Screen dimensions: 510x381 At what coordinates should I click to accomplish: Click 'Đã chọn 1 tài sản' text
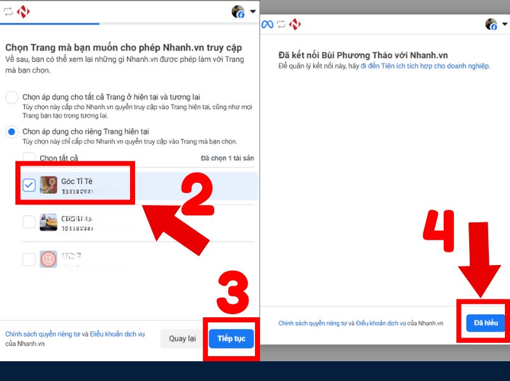point(228,158)
